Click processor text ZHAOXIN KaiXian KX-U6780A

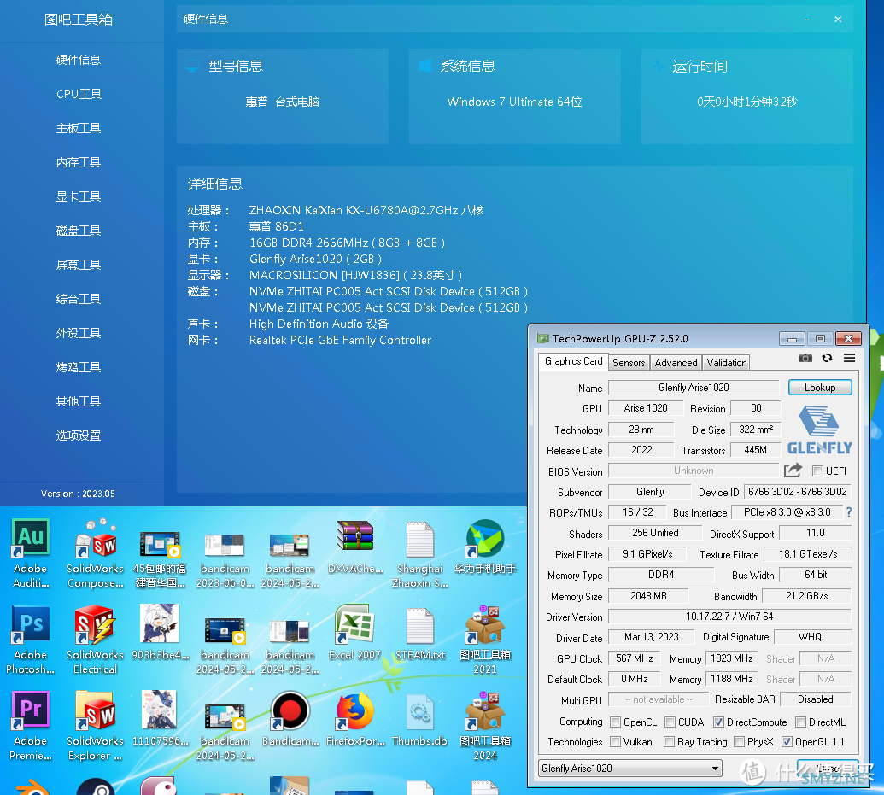pyautogui.click(x=366, y=210)
